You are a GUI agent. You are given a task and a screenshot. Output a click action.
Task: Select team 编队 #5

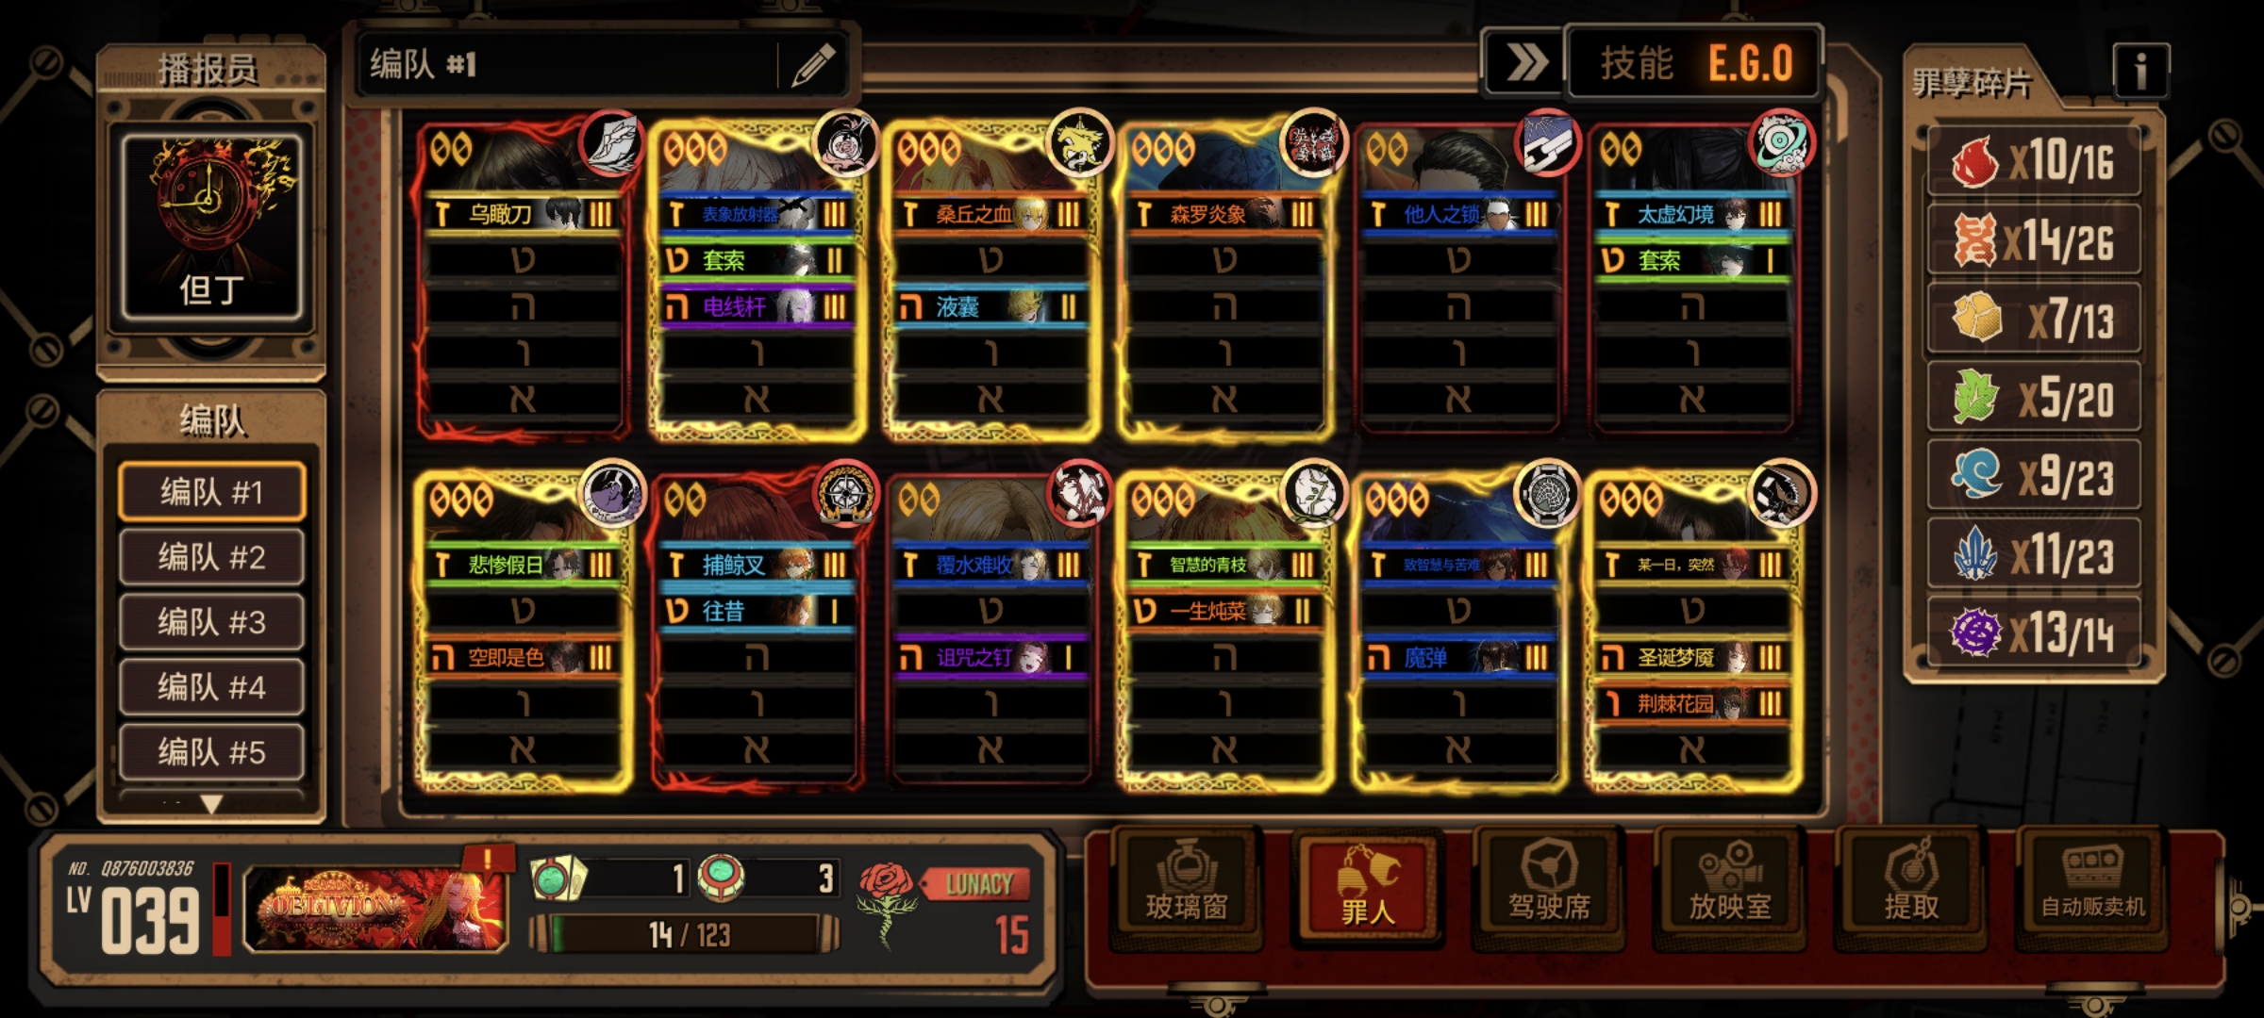(211, 752)
